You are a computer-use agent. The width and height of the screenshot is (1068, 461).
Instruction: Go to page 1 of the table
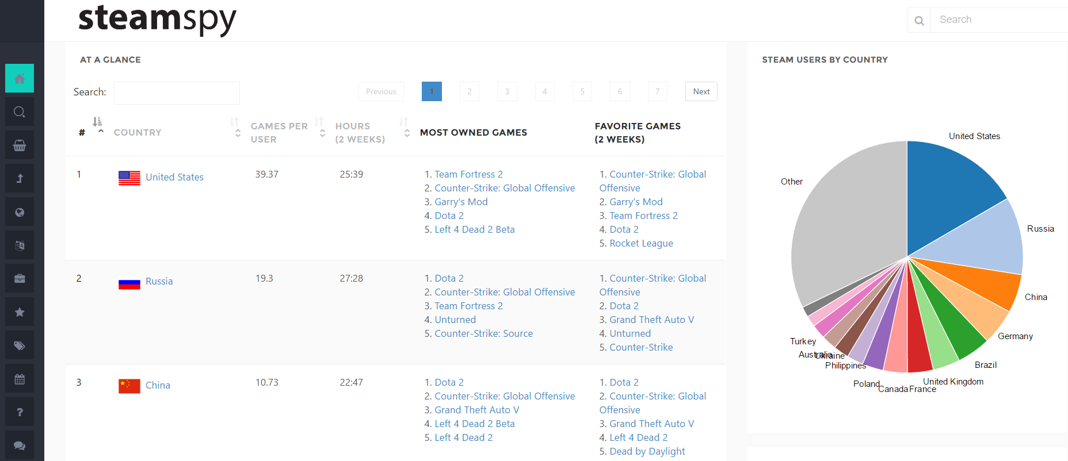432,91
